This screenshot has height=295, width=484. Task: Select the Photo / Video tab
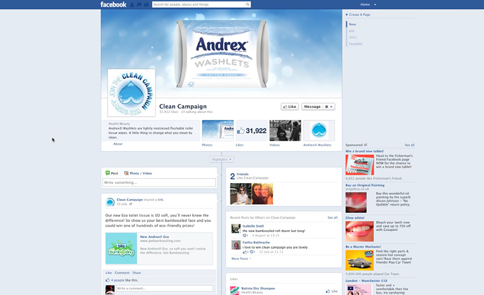tap(138, 173)
